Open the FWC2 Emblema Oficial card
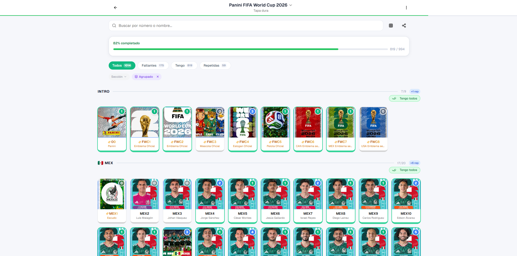517x256 pixels. [x=177, y=129]
